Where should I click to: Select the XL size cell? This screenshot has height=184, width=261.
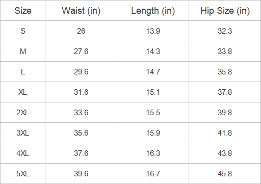(x=23, y=92)
